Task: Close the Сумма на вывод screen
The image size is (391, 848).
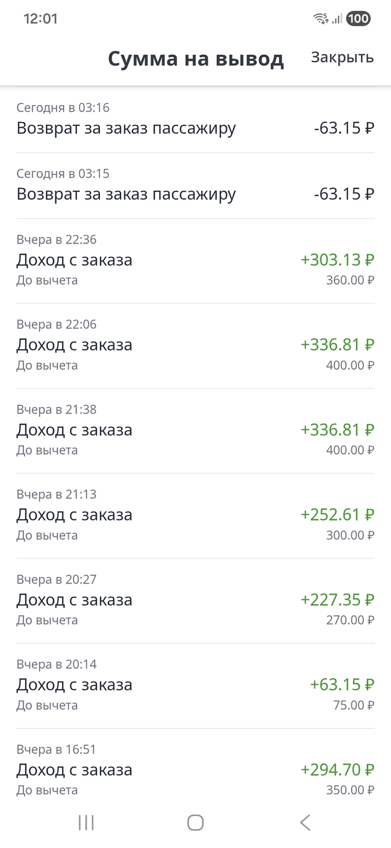Action: pos(342,57)
